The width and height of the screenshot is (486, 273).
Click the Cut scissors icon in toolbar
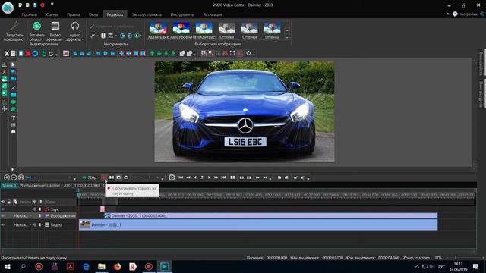tap(6, 54)
